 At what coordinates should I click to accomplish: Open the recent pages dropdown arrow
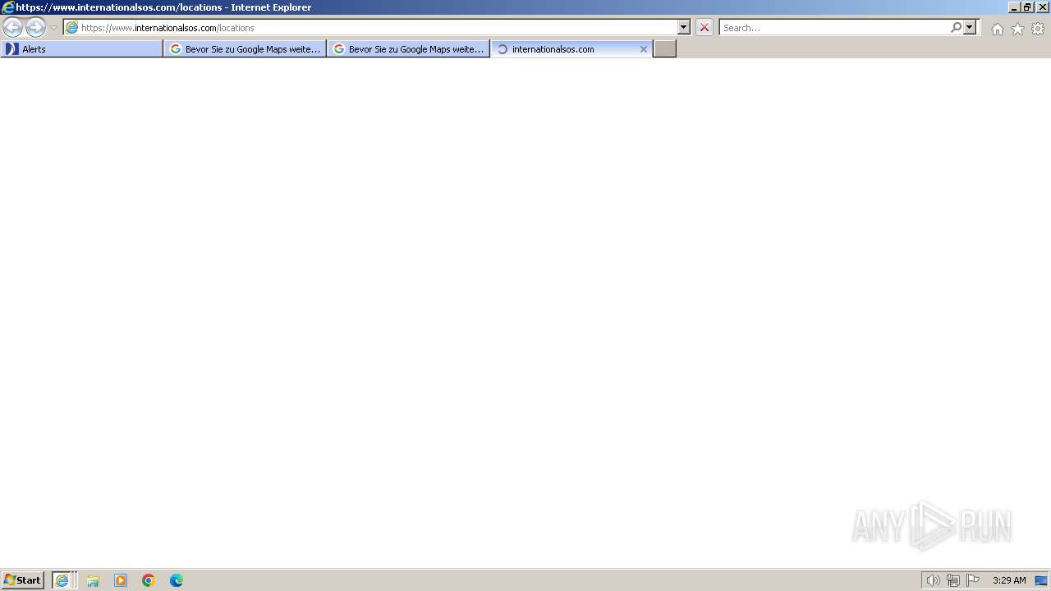click(53, 28)
